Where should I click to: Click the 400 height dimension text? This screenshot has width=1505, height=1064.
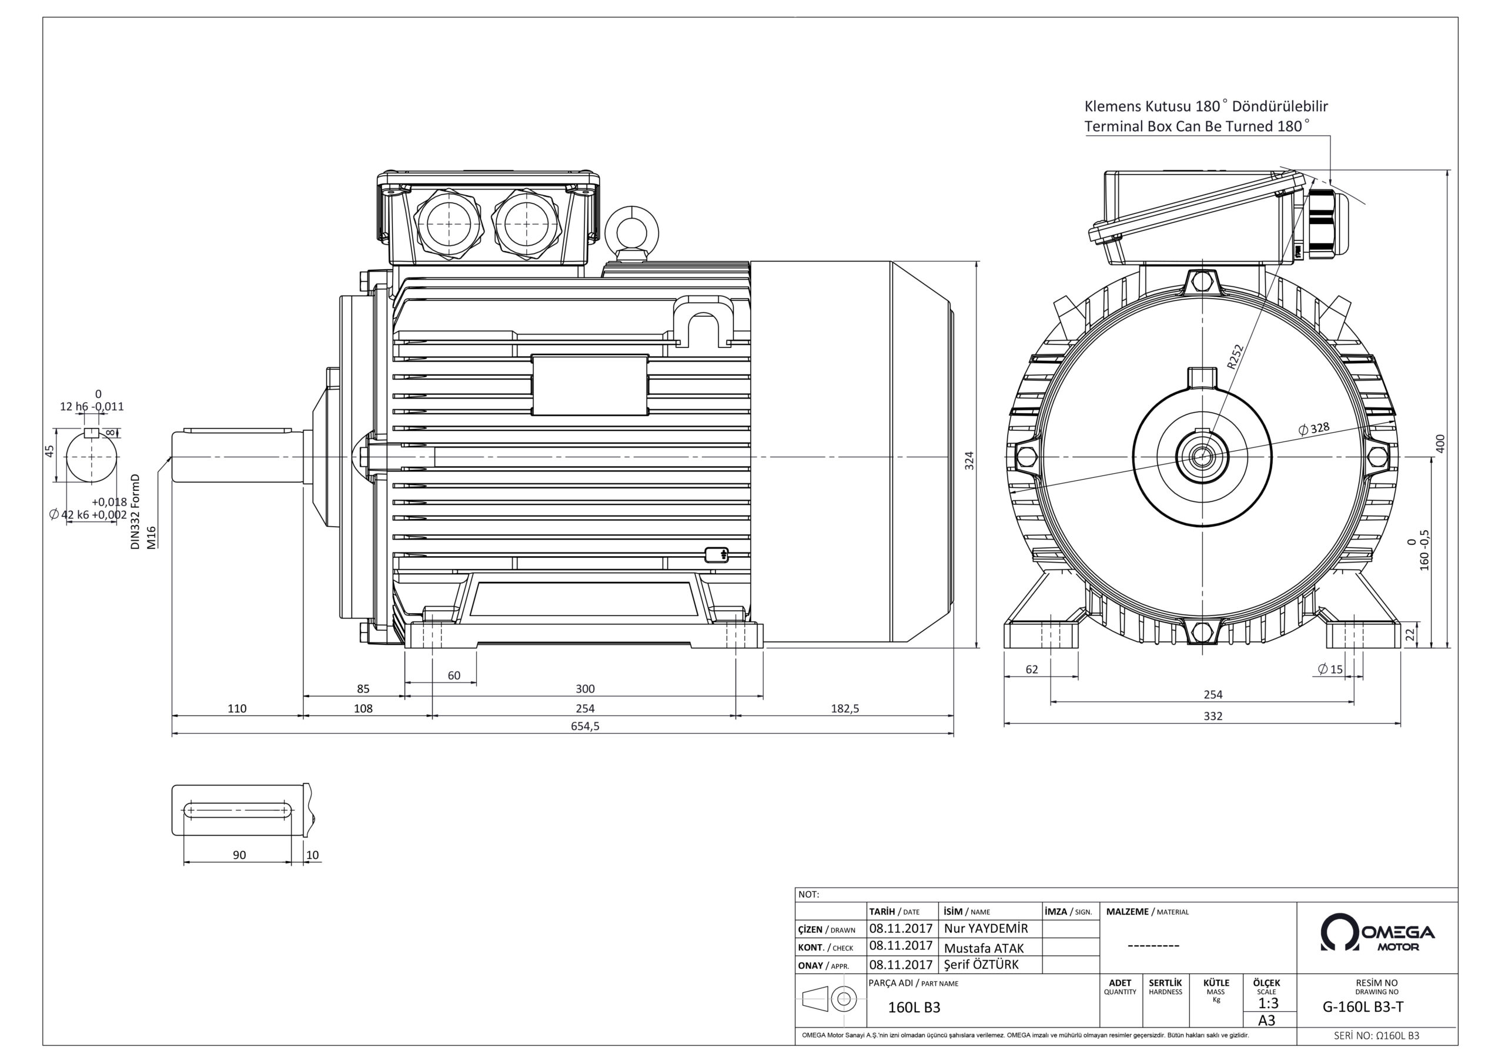(x=1440, y=443)
